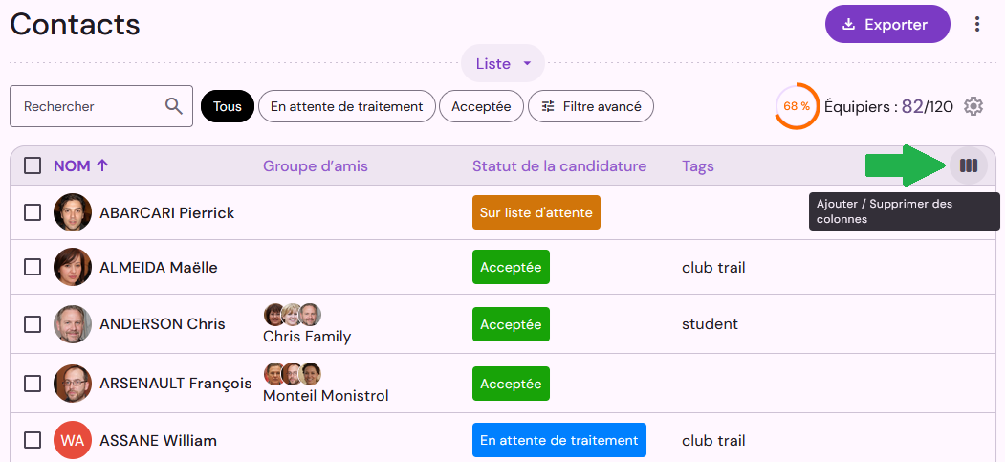Image resolution: width=1006 pixels, height=462 pixels.
Task: Click the 68 % progress ring
Action: (797, 106)
